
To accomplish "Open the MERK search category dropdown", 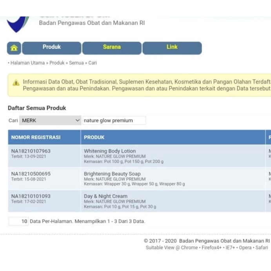I will coord(50,120).
